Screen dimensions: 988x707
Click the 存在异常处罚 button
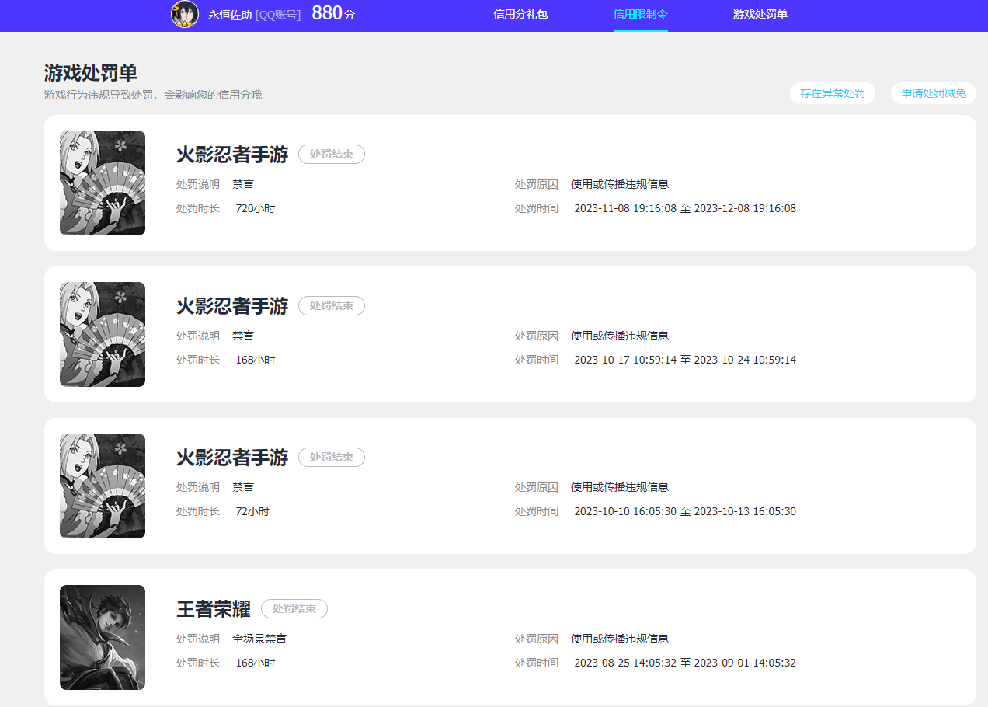click(x=833, y=93)
